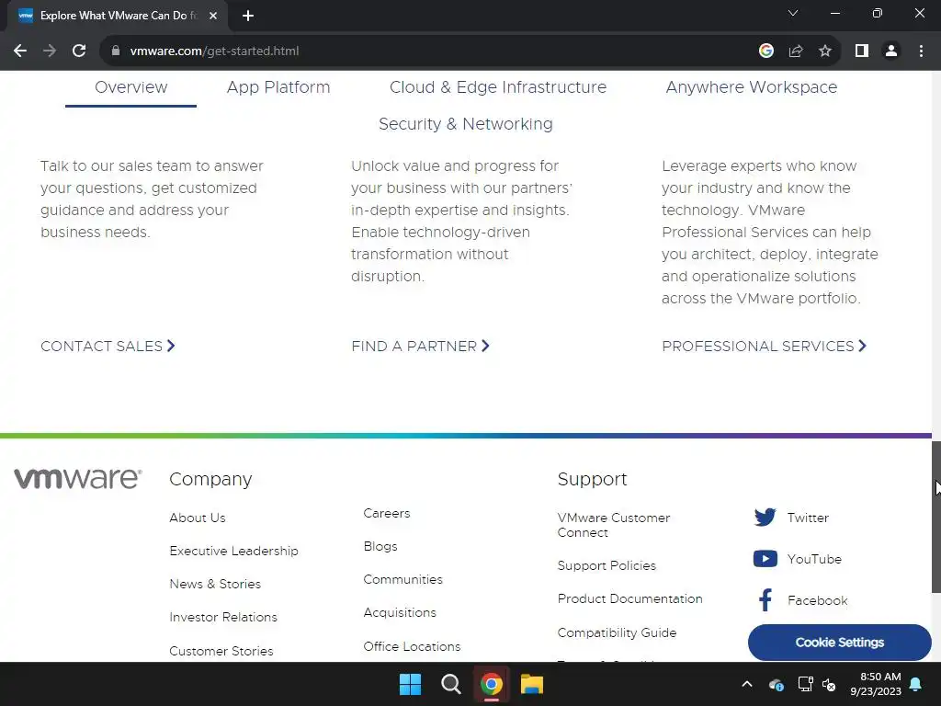The height and width of the screenshot is (706, 941).
Task: Open VMware's YouTube icon
Action: click(765, 559)
